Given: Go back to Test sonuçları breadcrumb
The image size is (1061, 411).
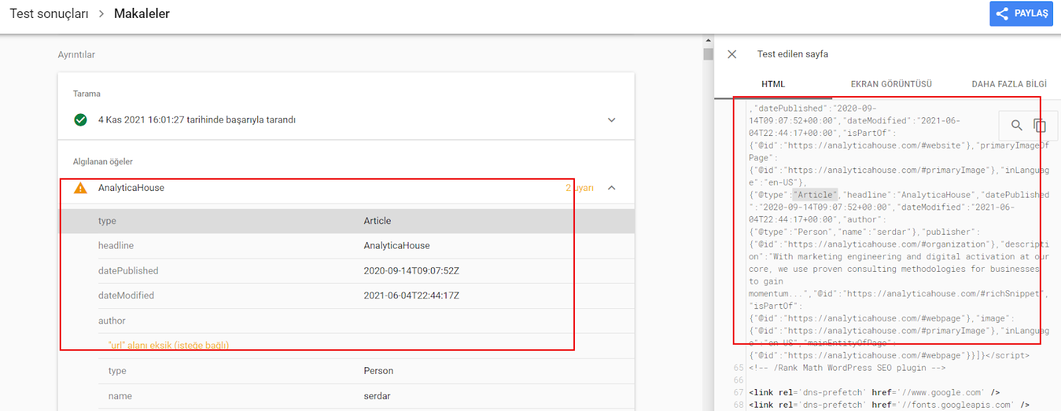Looking at the screenshot, I should pos(49,14).
